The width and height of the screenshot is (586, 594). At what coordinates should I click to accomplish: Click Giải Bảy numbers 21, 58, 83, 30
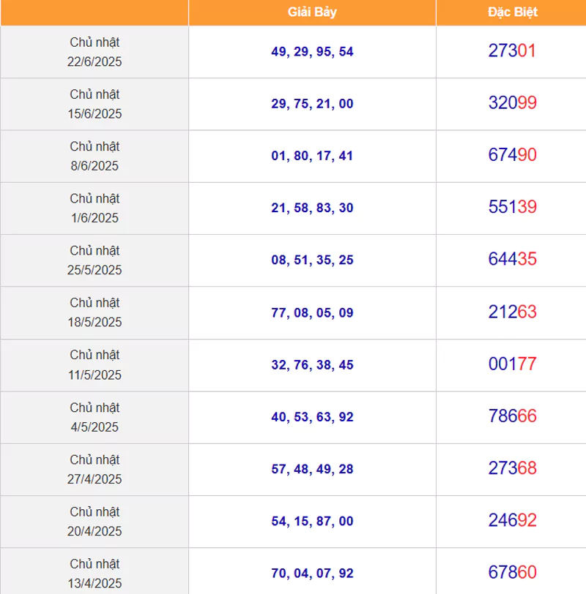[312, 208]
